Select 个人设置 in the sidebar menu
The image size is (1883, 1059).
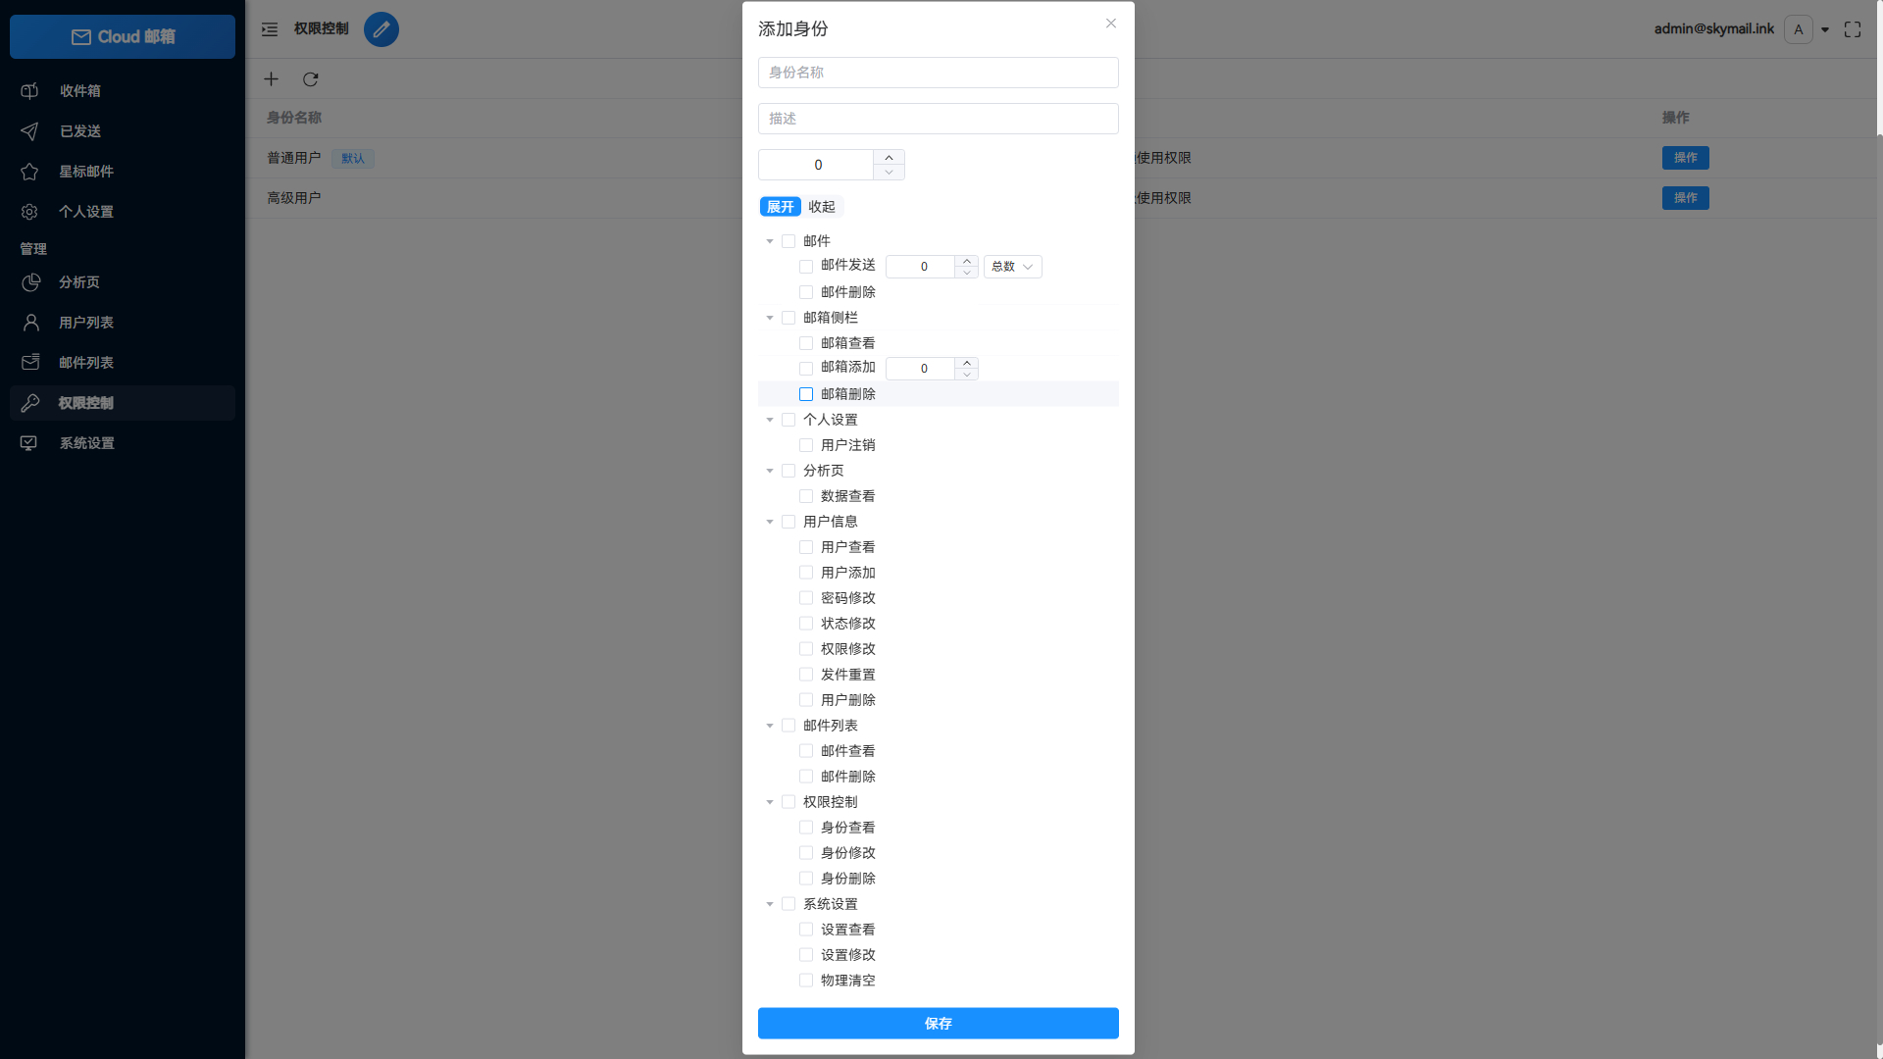pos(86,211)
